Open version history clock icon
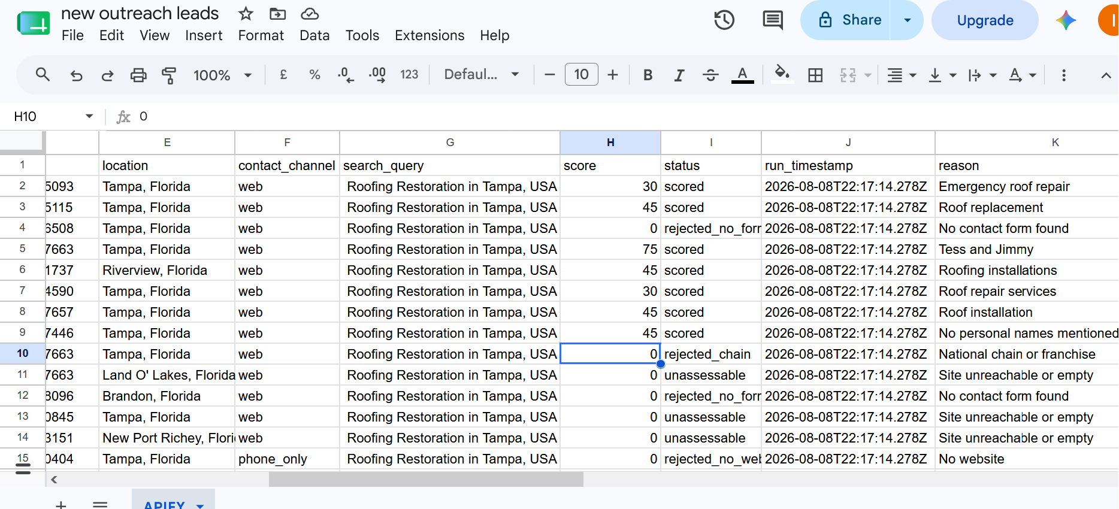 click(x=724, y=20)
